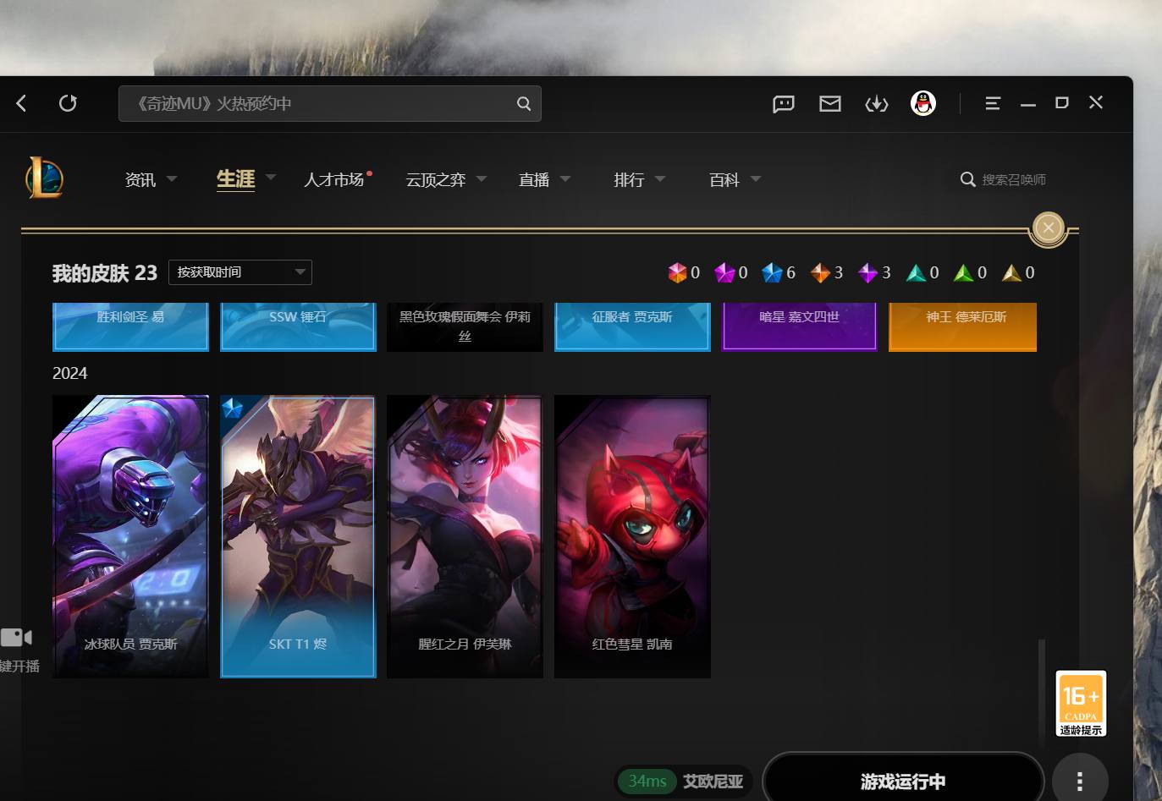Click the QQ profile avatar
Viewport: 1162px width, 801px height.
pyautogui.click(x=922, y=103)
